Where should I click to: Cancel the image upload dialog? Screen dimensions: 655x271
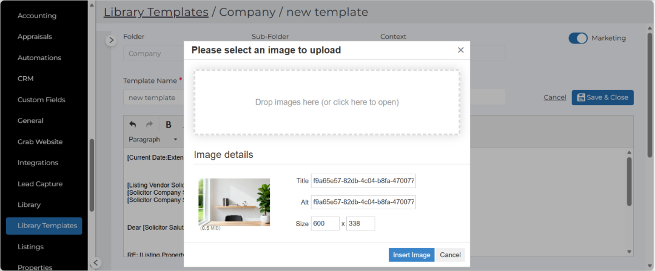point(450,255)
